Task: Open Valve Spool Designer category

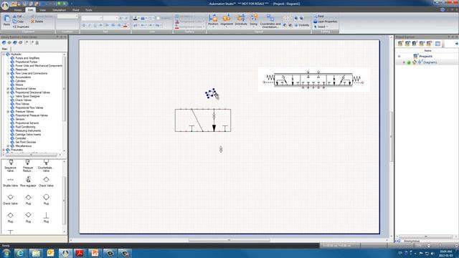Action: (27, 96)
